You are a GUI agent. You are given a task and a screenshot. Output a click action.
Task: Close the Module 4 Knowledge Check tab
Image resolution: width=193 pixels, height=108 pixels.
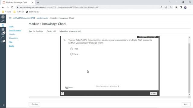33,2
